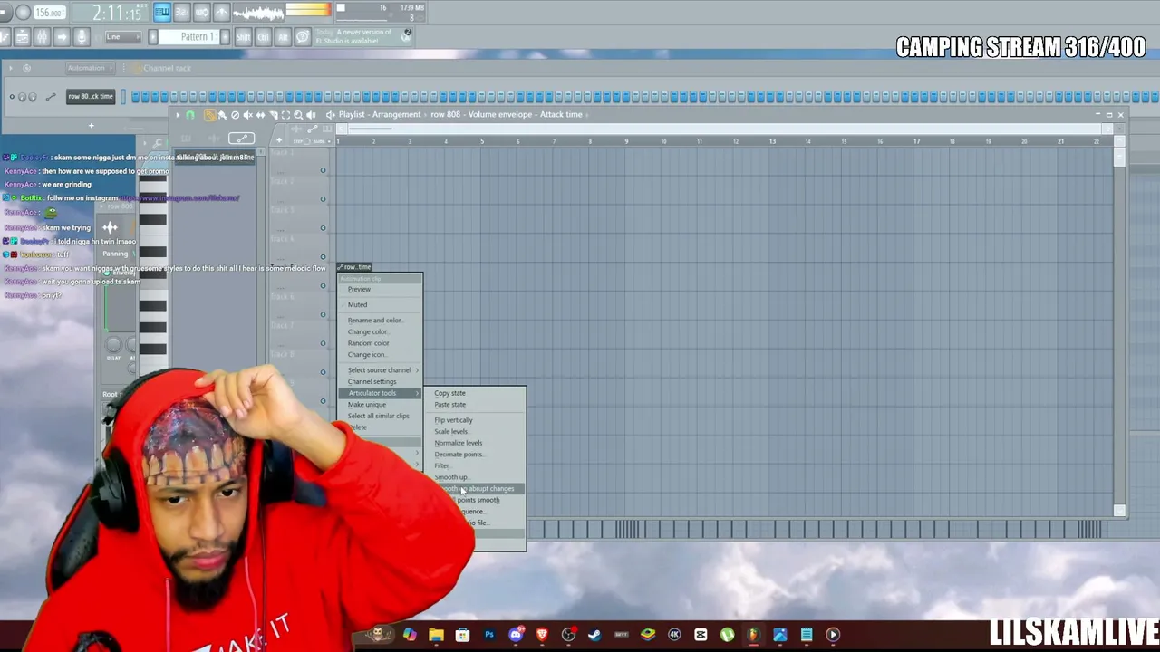Select the row 808 attack time channel
The image size is (1160, 652).
[91, 96]
